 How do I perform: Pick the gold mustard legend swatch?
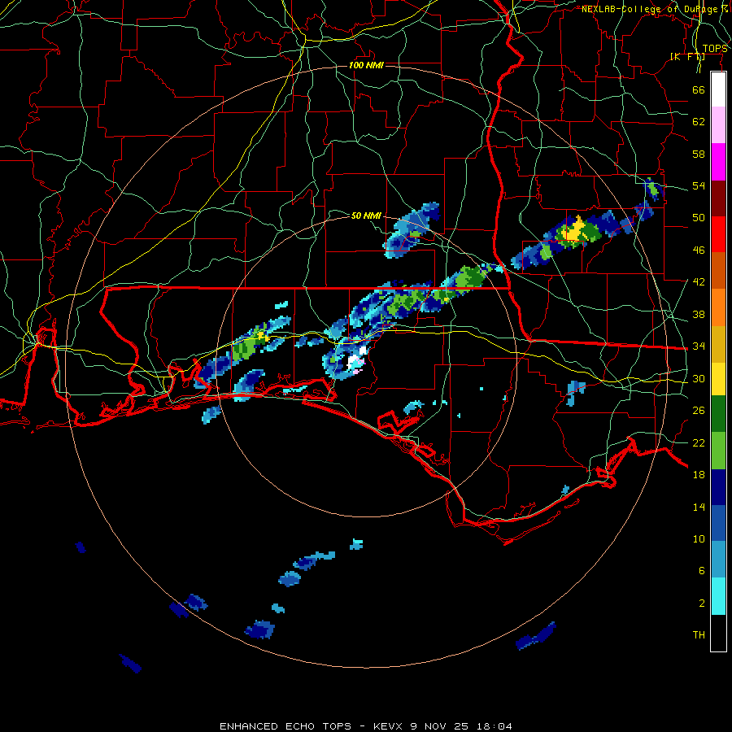(718, 344)
